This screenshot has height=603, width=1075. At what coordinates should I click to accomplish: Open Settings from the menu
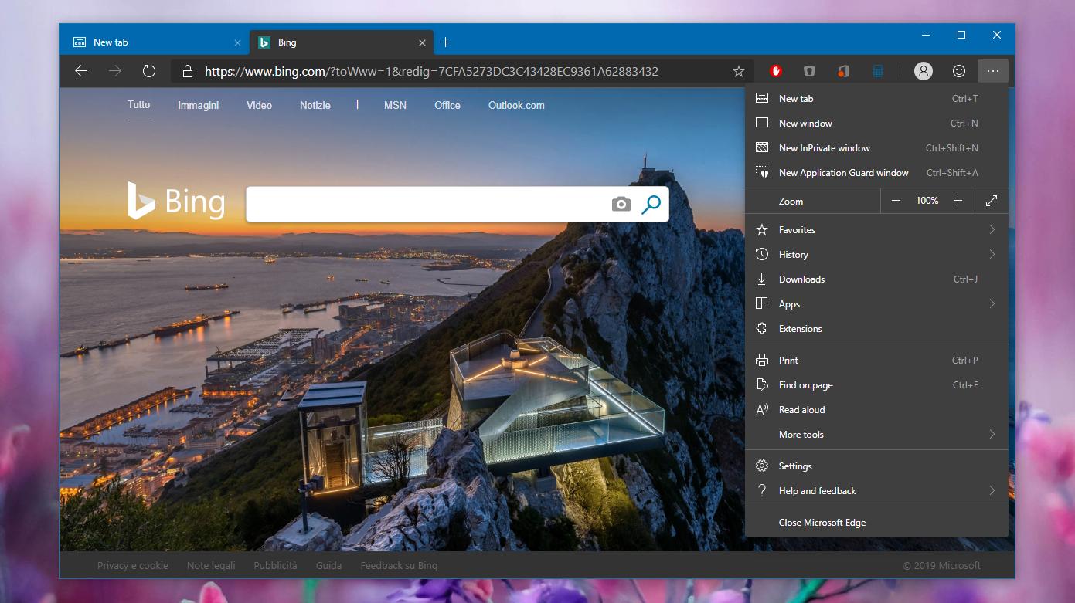coord(876,466)
